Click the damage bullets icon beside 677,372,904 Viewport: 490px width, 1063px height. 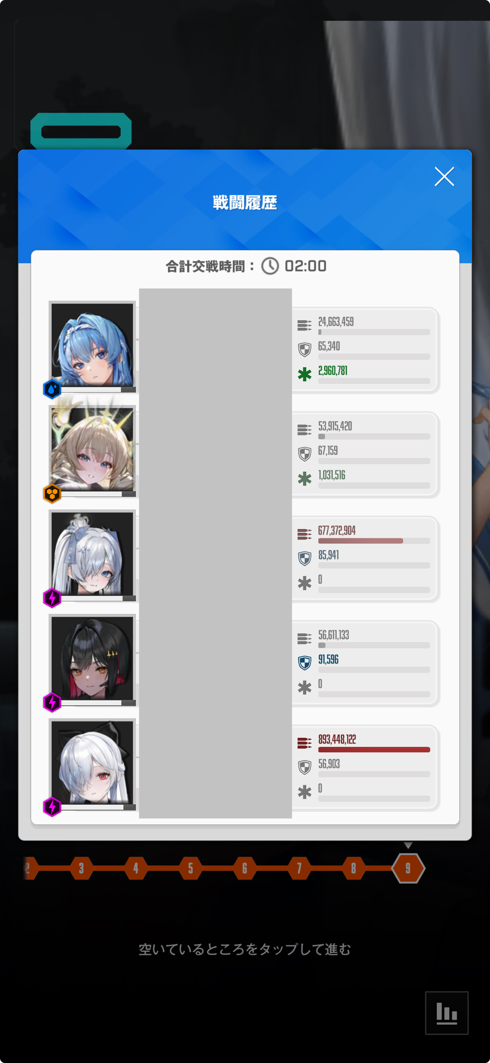coord(305,534)
